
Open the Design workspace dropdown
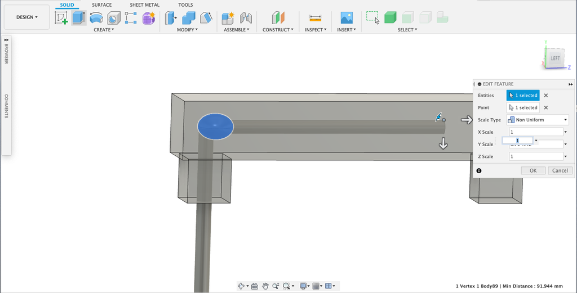26,17
